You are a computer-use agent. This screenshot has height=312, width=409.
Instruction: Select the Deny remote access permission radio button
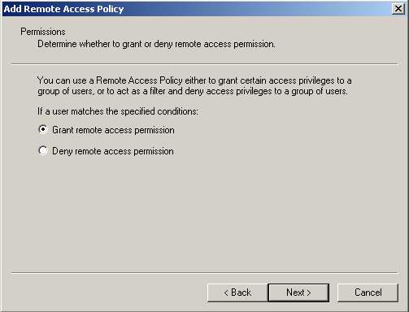pyautogui.click(x=43, y=150)
